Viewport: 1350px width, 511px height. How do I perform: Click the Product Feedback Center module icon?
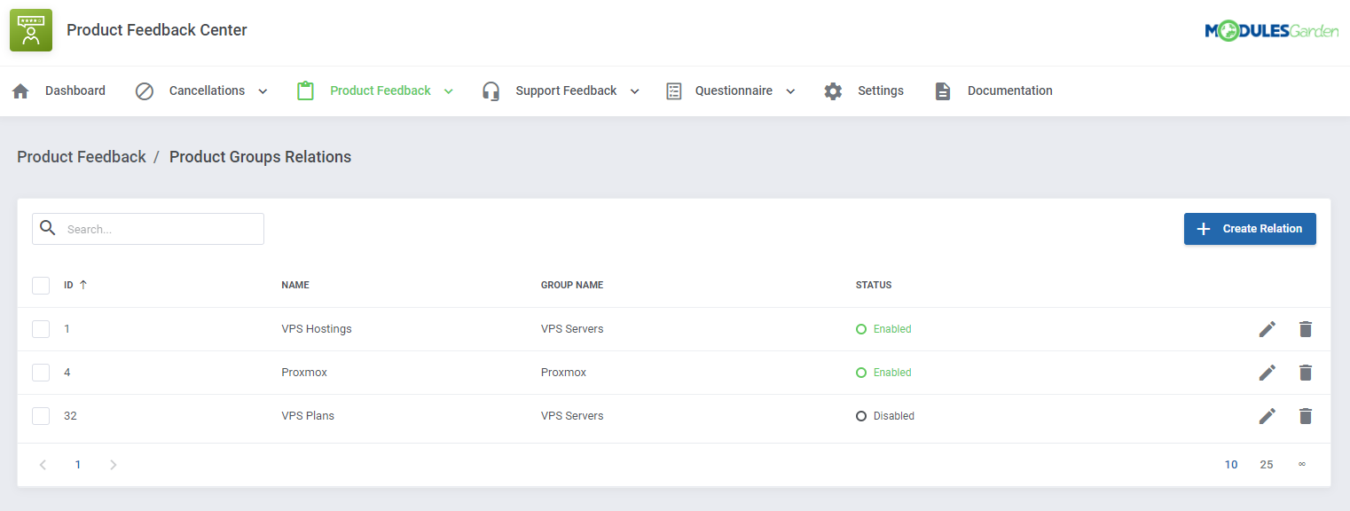pos(30,29)
